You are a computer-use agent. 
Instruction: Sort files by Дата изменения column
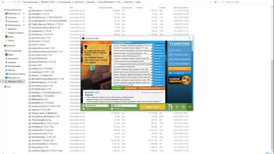[x=181, y=8]
